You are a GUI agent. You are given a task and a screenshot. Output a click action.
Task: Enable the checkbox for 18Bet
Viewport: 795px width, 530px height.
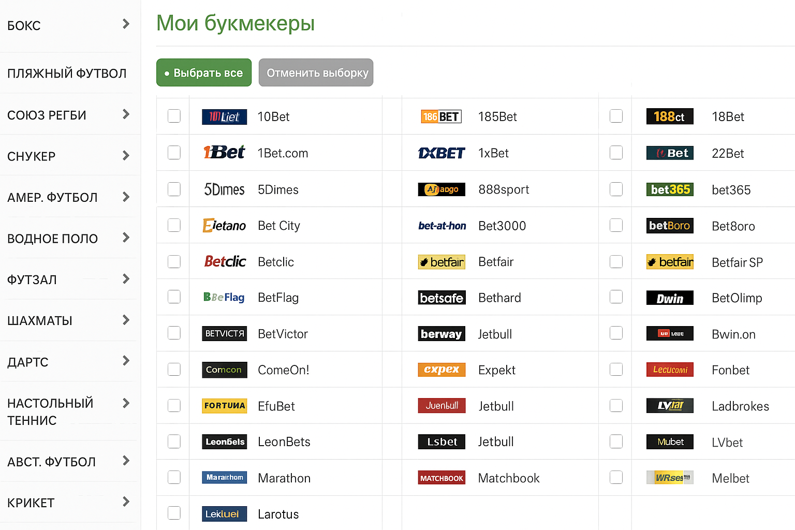(x=616, y=116)
